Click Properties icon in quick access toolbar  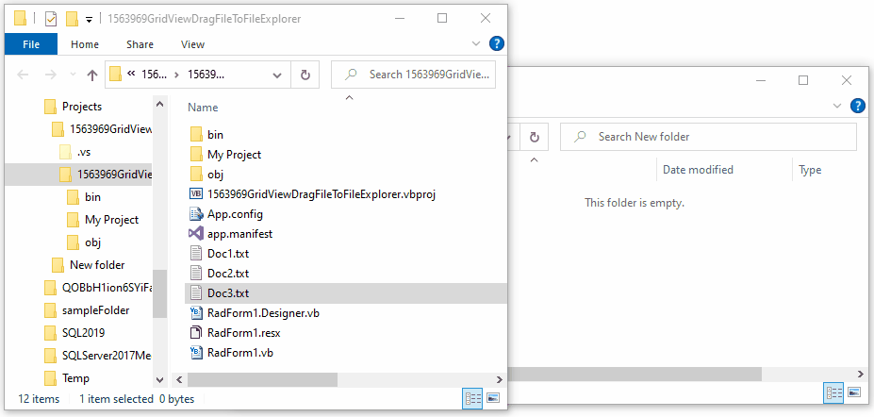(x=51, y=18)
